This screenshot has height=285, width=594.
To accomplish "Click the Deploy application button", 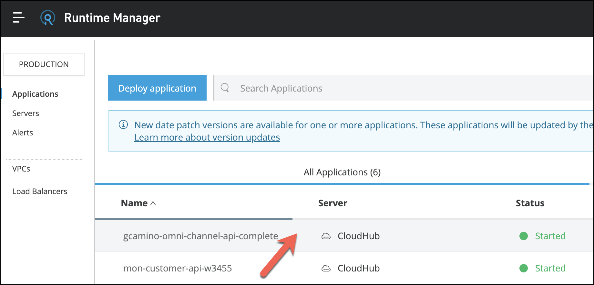I will click(x=157, y=88).
